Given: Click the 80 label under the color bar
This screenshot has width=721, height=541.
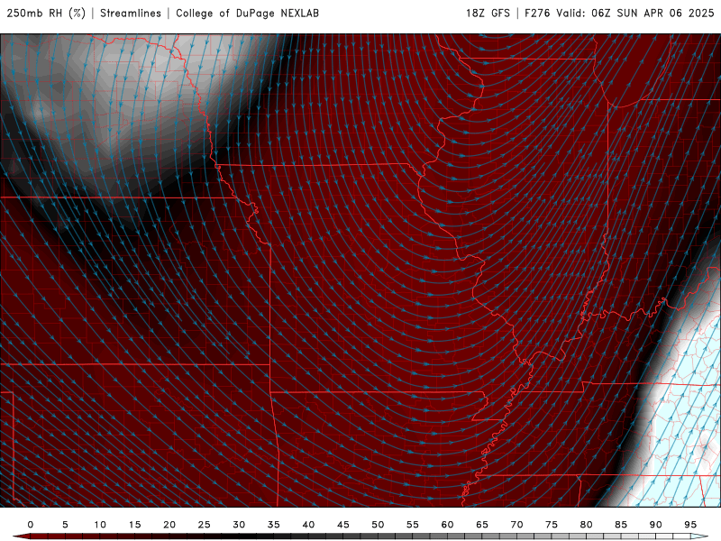Looking at the screenshot, I should point(586,525).
